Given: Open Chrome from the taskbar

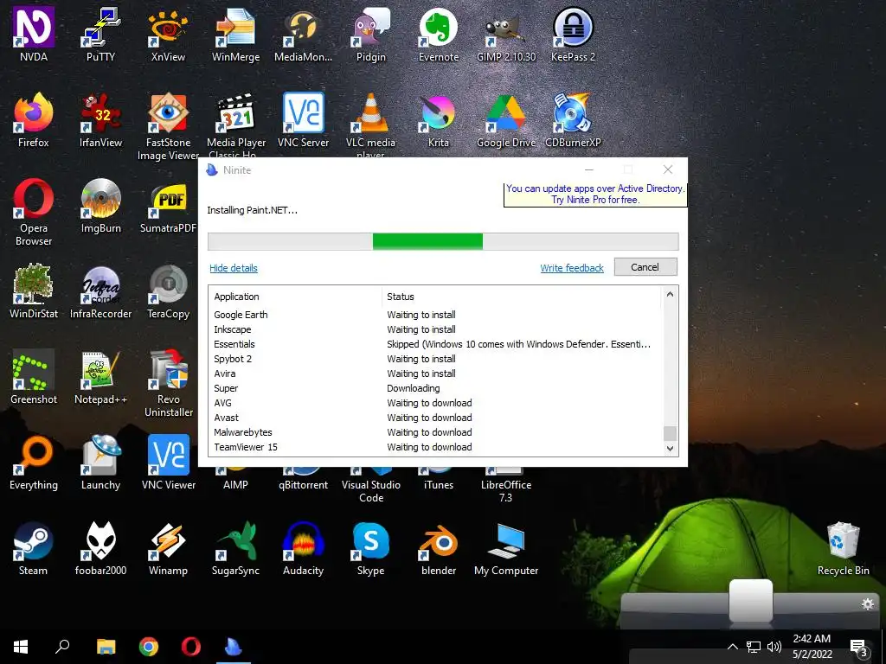Looking at the screenshot, I should coord(149,647).
